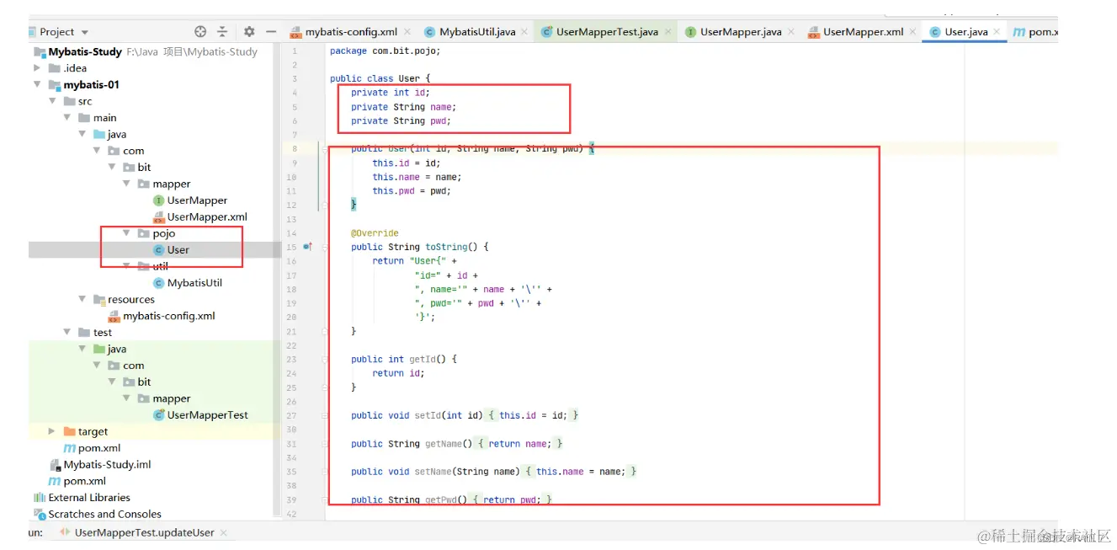This screenshot has height=550, width=1117.
Task: Select UserMapper interface in main mapper
Action: click(x=190, y=200)
